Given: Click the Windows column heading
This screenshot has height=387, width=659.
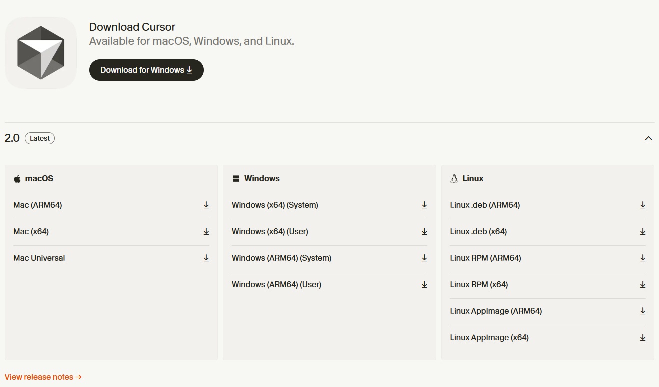Looking at the screenshot, I should pos(262,178).
